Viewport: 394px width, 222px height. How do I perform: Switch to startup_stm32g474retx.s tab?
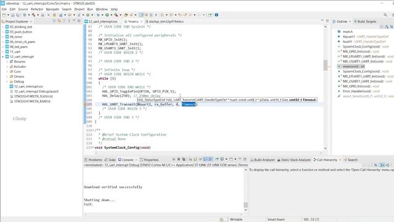[x=164, y=22]
